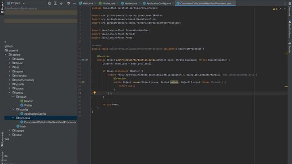The width and height of the screenshot is (292, 164).
Task: Click the upper yellow warning stripe marker
Action: [x=286, y=53]
